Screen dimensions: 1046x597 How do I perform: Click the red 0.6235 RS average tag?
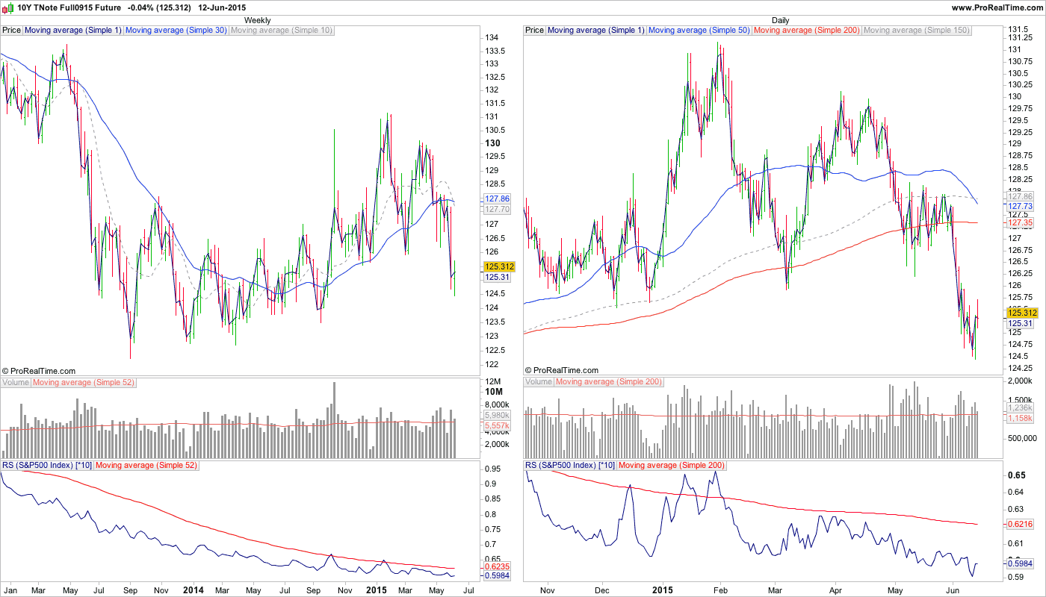497,566
